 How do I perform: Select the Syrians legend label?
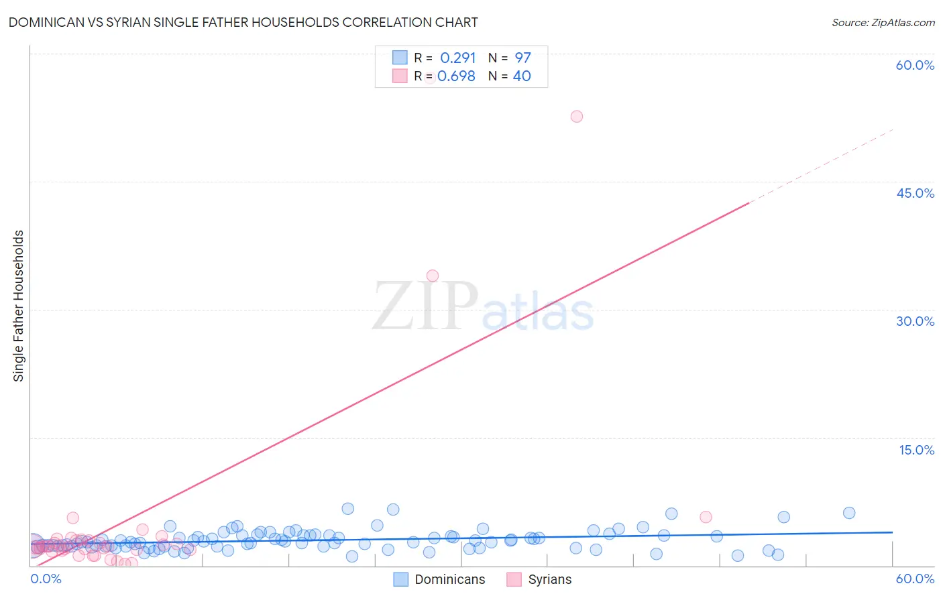coord(550,579)
